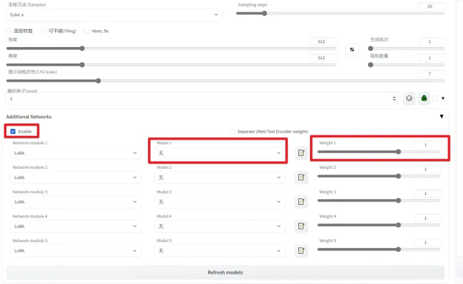Open the Model 1 metadata note icon
The width and height of the screenshot is (463, 284).
click(x=301, y=153)
